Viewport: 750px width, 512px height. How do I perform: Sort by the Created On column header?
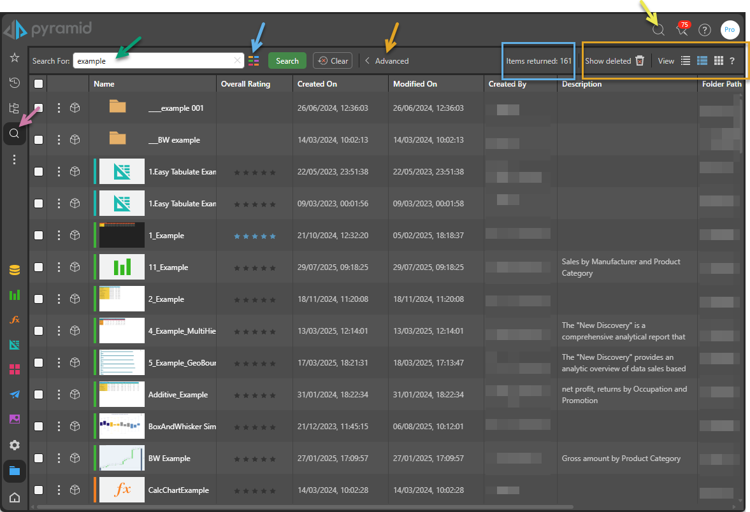pos(317,84)
